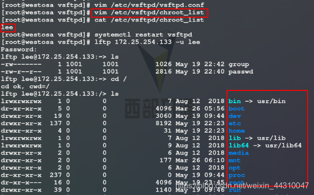This screenshot has height=195, width=314.
Task: Click the 'usr/lib64' link target text
Action: click(x=284, y=145)
